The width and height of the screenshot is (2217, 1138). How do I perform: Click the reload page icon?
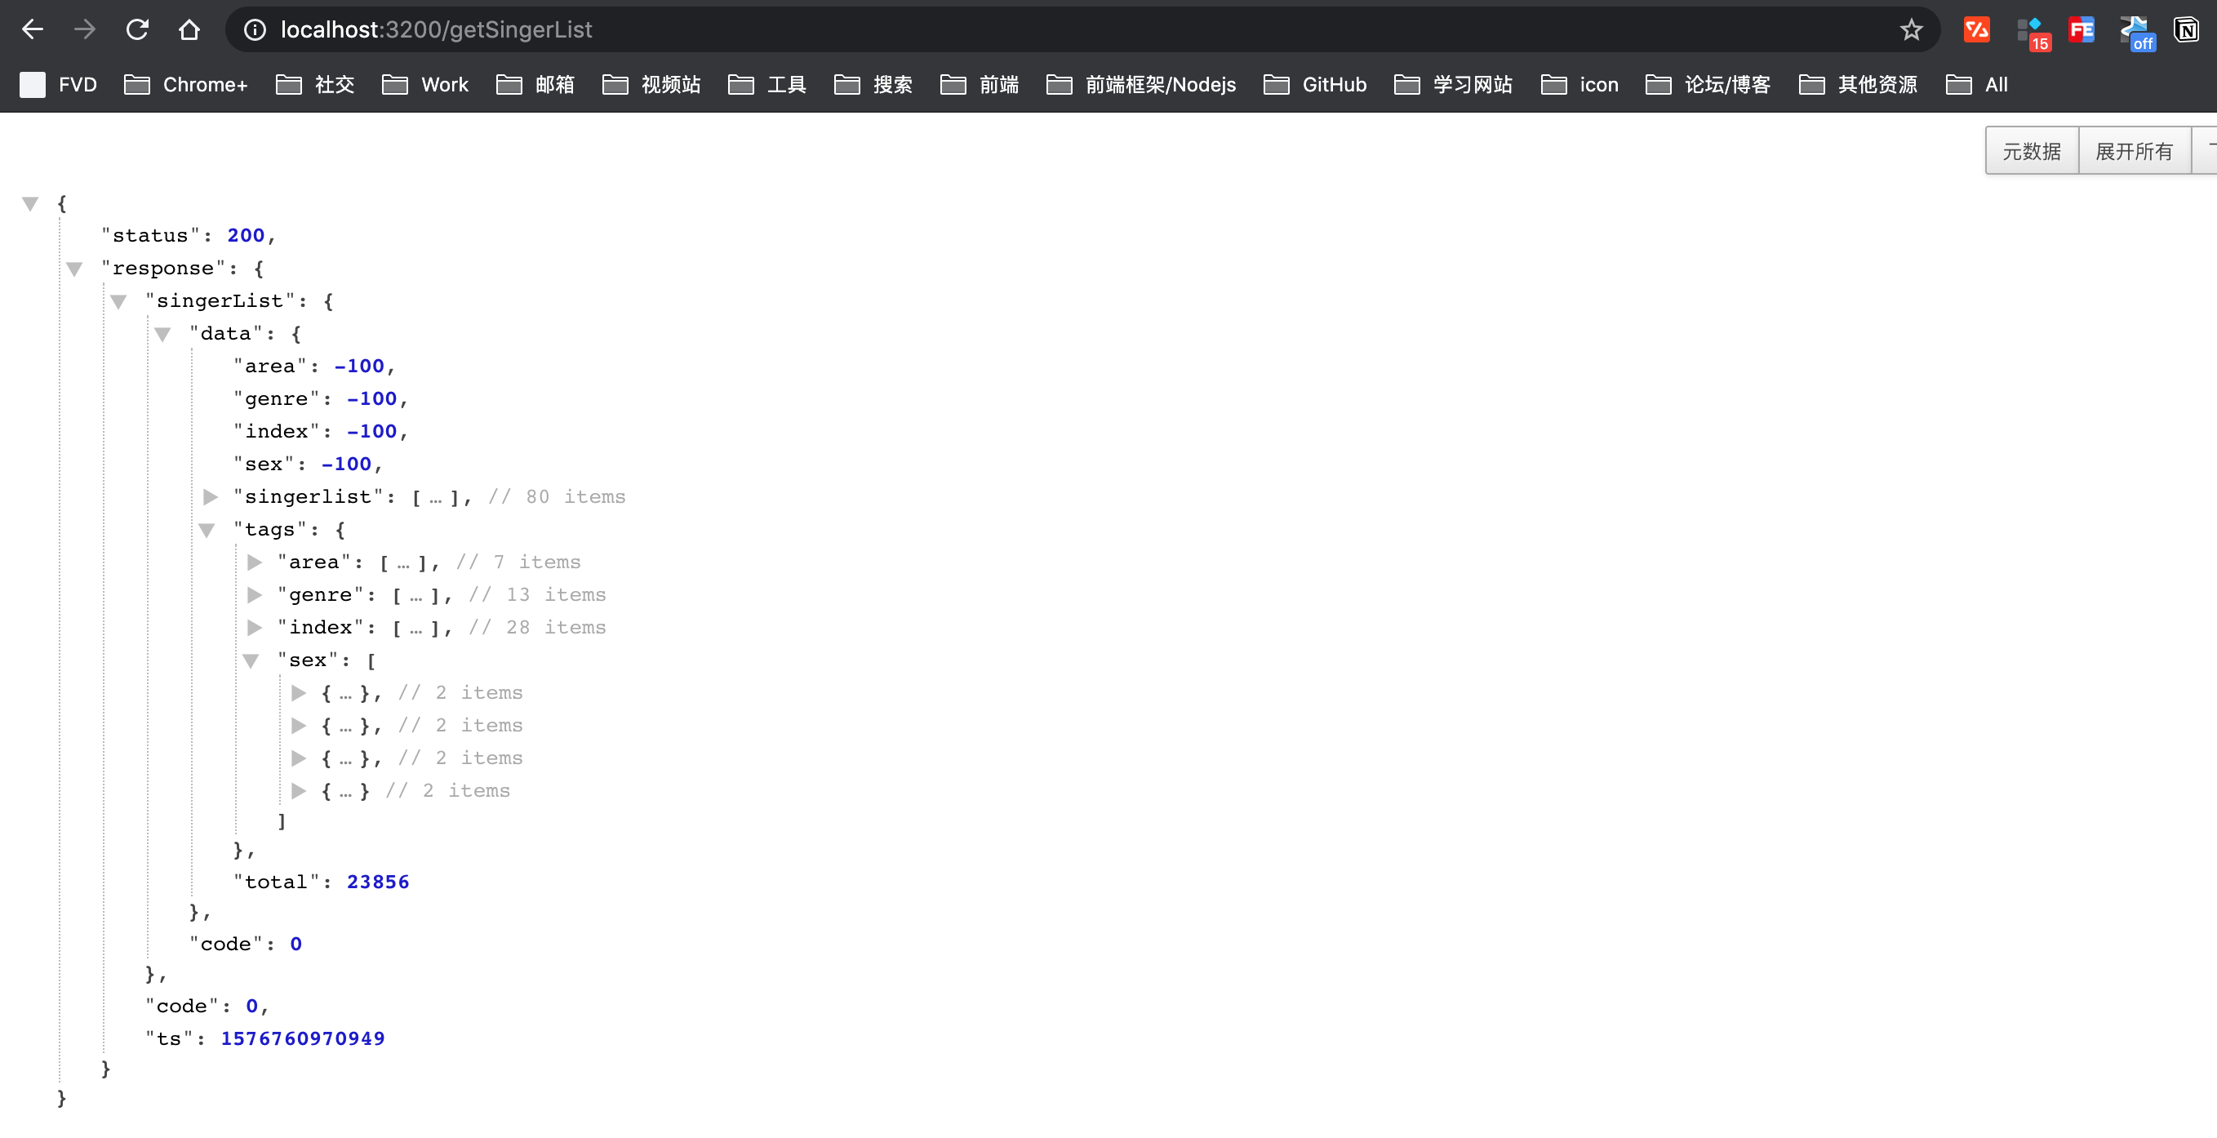[x=135, y=29]
